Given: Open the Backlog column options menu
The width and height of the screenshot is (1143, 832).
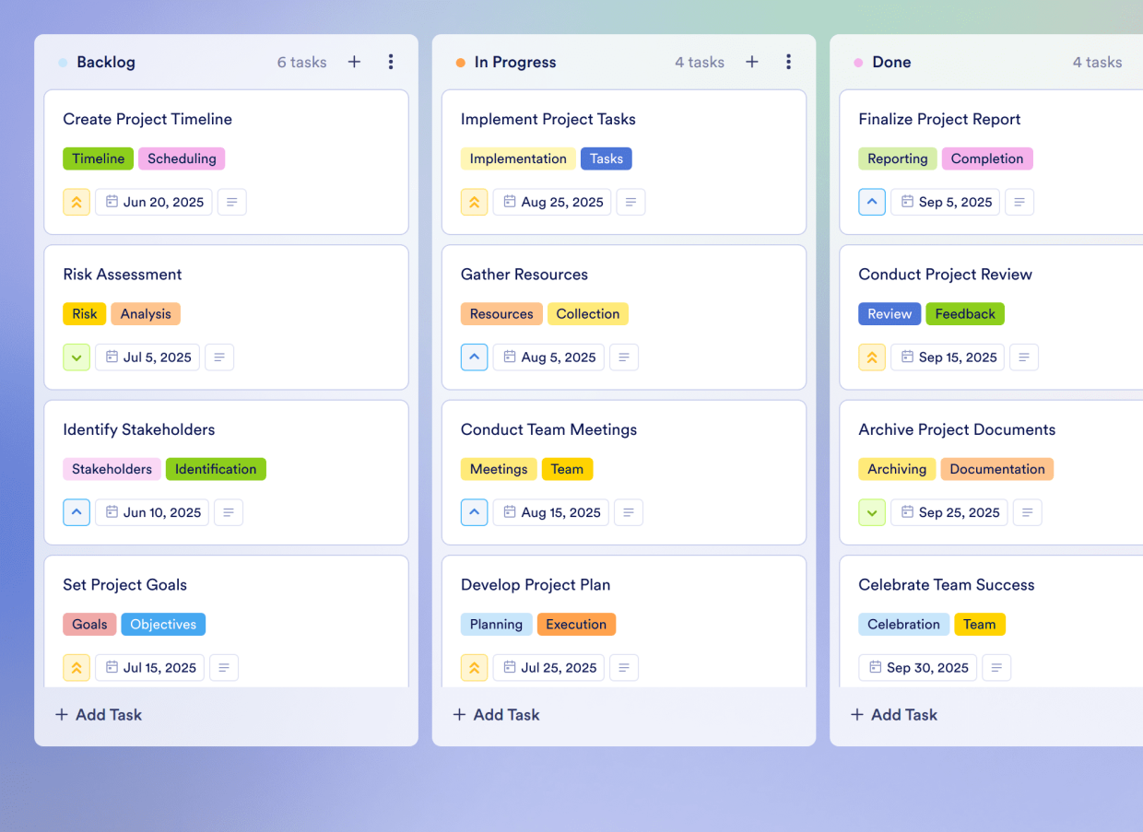Looking at the screenshot, I should 391,62.
